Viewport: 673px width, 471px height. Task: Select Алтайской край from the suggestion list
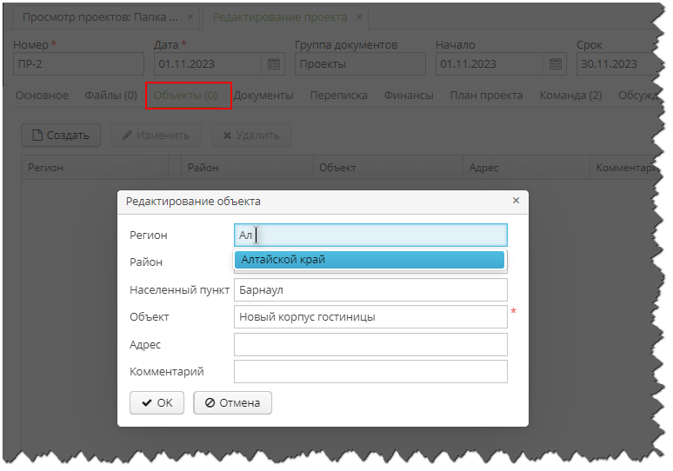[370, 260]
